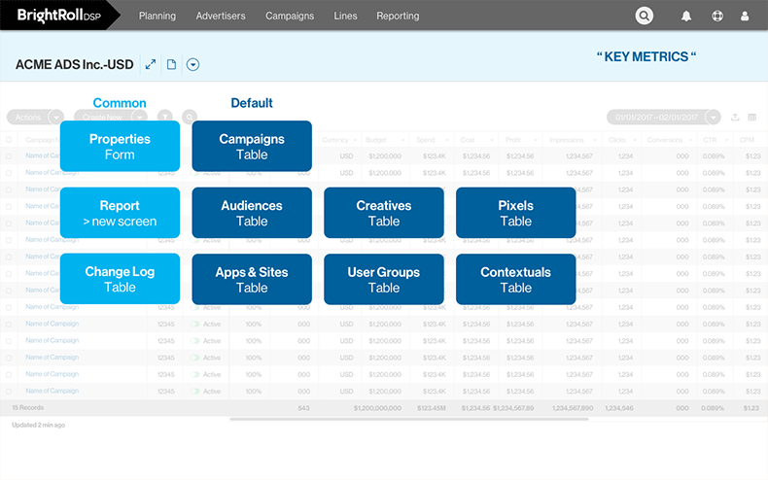
Task: Click the export upload icon
Action: pyautogui.click(x=735, y=117)
